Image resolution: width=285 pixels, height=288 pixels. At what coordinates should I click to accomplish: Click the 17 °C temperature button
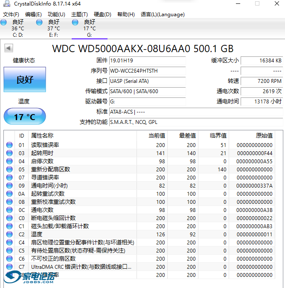(25, 117)
